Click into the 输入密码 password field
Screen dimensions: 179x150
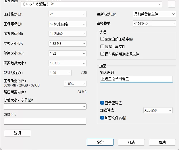click(136, 79)
